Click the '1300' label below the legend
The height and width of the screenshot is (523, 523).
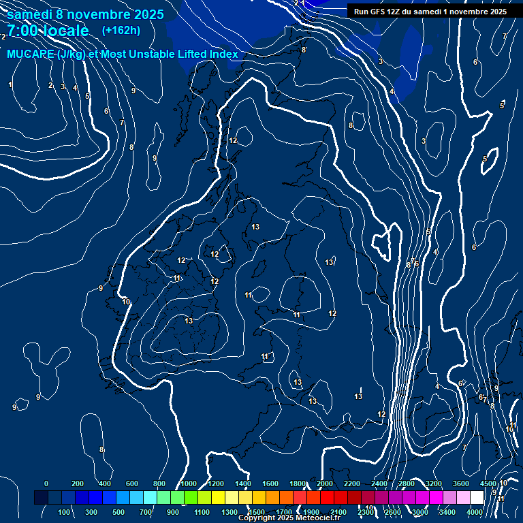(x=229, y=512)
